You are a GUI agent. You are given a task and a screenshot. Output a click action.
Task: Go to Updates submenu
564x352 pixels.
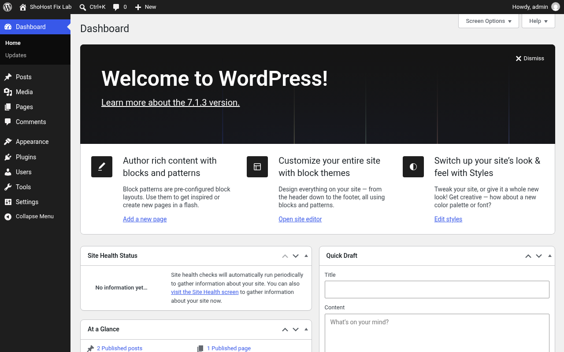[x=16, y=55]
